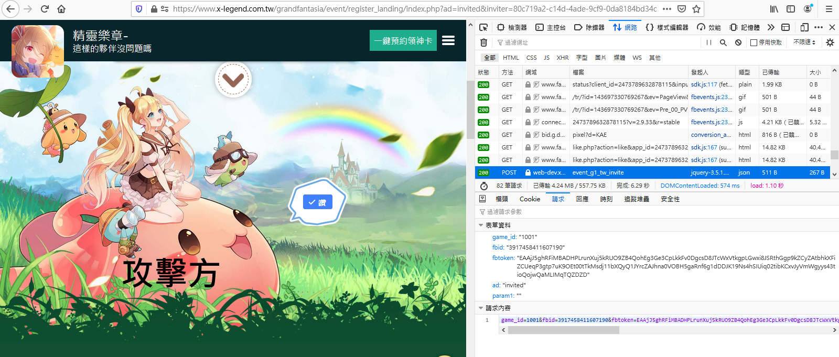
Task: Filter requests by CSS type
Action: tap(531, 58)
